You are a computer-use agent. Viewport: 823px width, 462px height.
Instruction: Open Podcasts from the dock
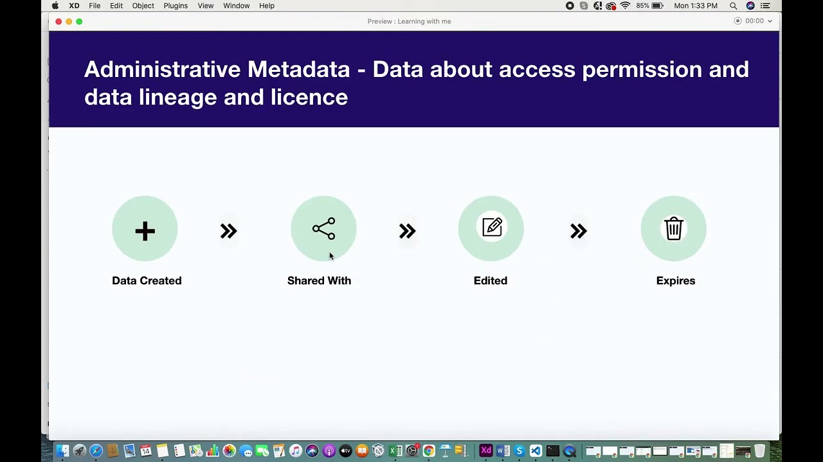(x=329, y=451)
